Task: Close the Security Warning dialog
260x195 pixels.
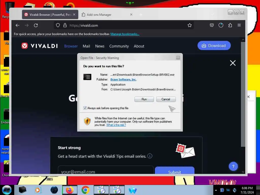Action: (x=178, y=58)
